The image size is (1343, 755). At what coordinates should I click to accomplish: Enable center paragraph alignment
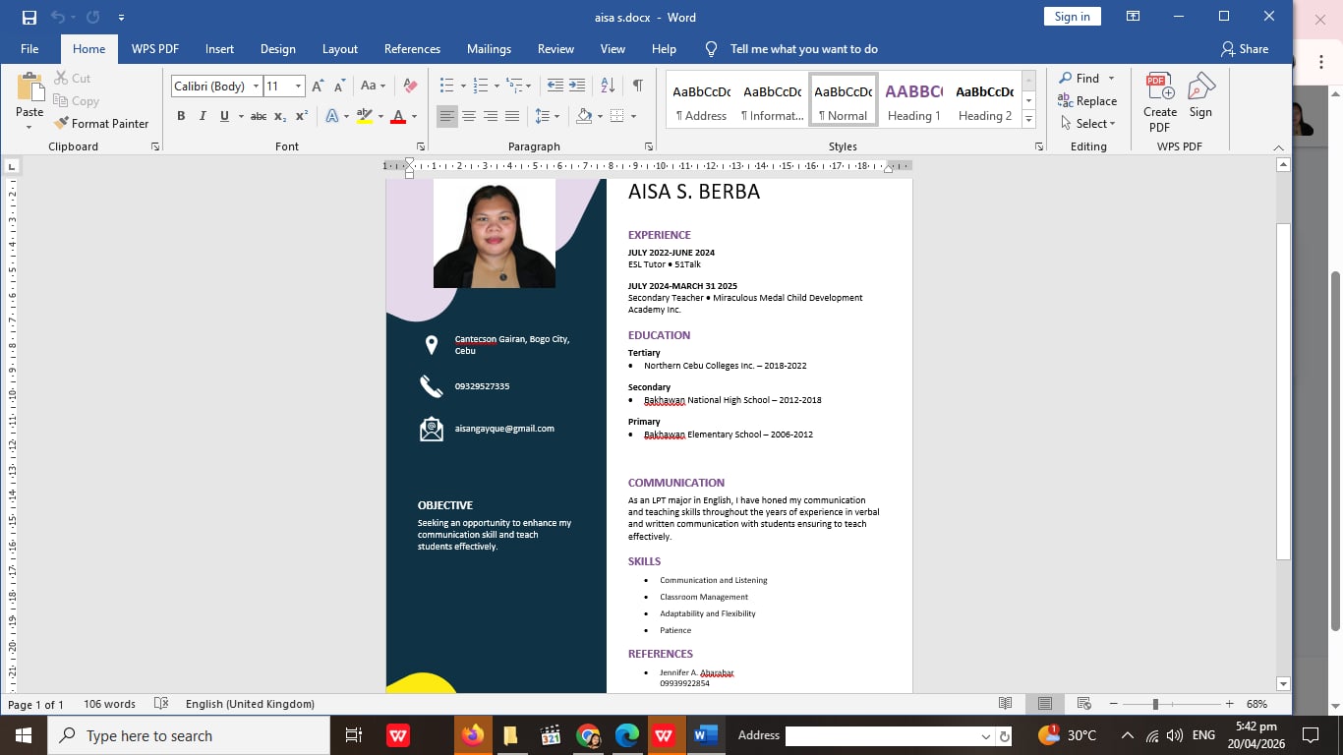469,116
